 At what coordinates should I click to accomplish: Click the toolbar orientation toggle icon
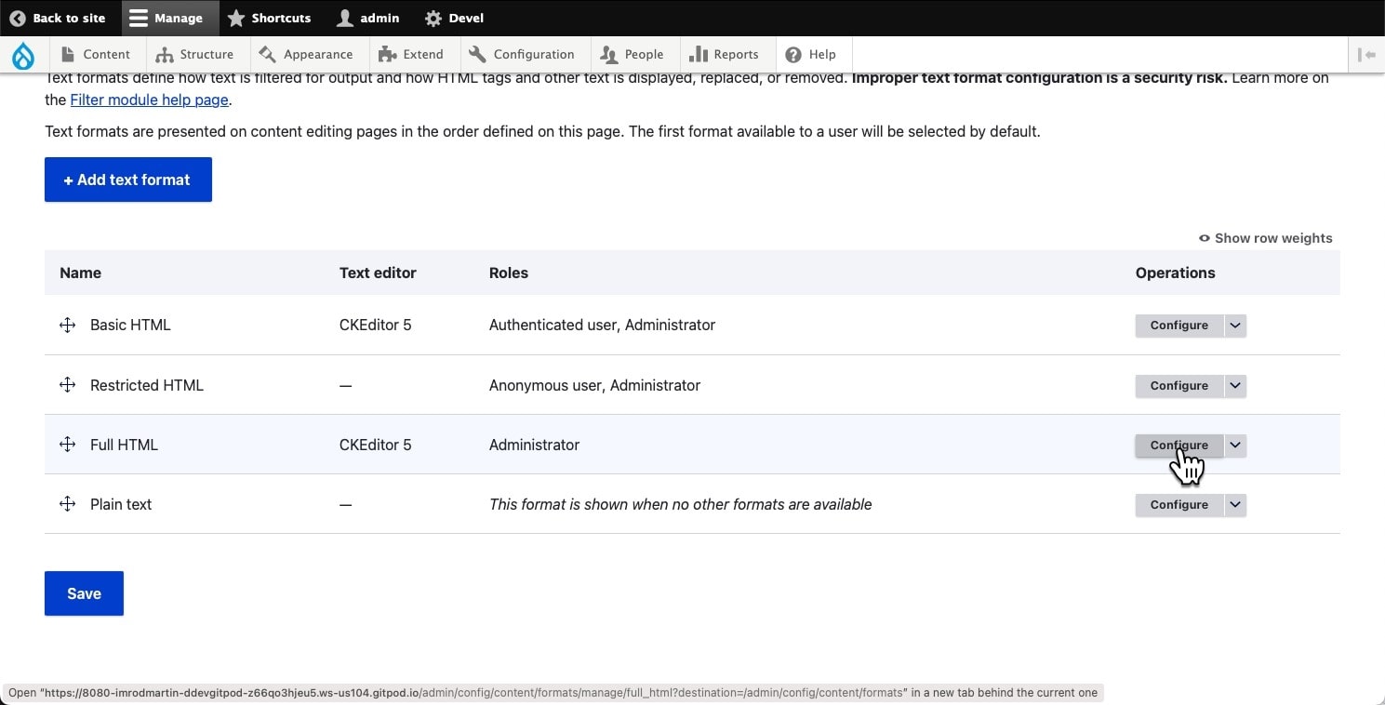click(x=1366, y=54)
